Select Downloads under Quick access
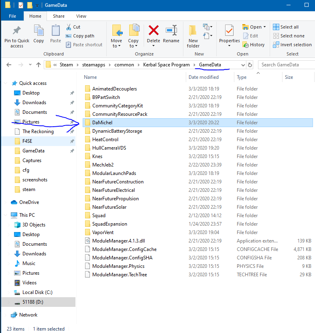The height and width of the screenshot is (333, 315). (35, 103)
